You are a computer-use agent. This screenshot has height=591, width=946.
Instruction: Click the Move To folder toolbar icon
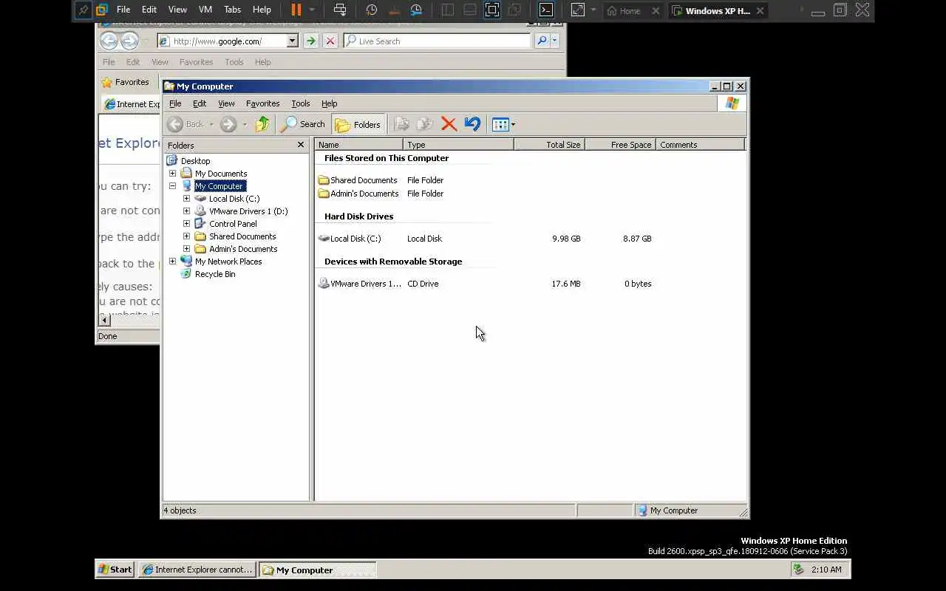[x=401, y=124]
